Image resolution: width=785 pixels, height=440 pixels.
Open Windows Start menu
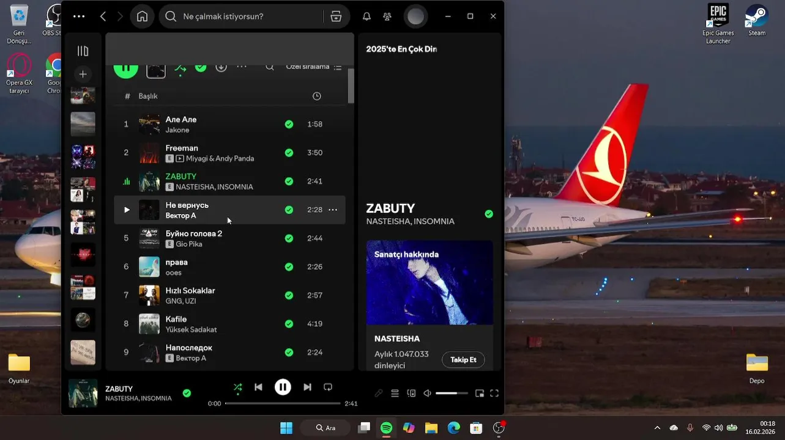[286, 428]
